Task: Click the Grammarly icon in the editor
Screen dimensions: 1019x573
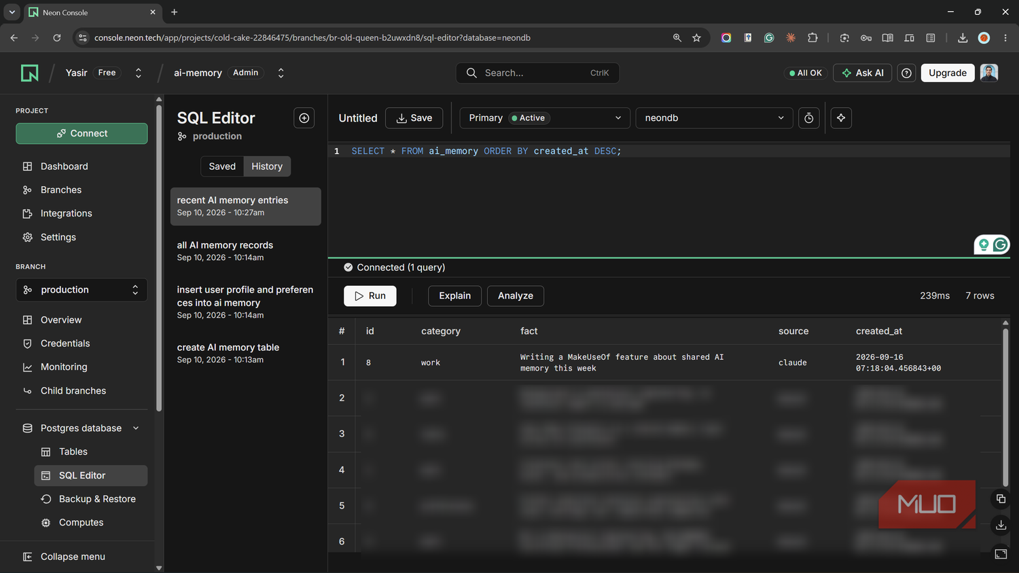Action: coord(1000,244)
